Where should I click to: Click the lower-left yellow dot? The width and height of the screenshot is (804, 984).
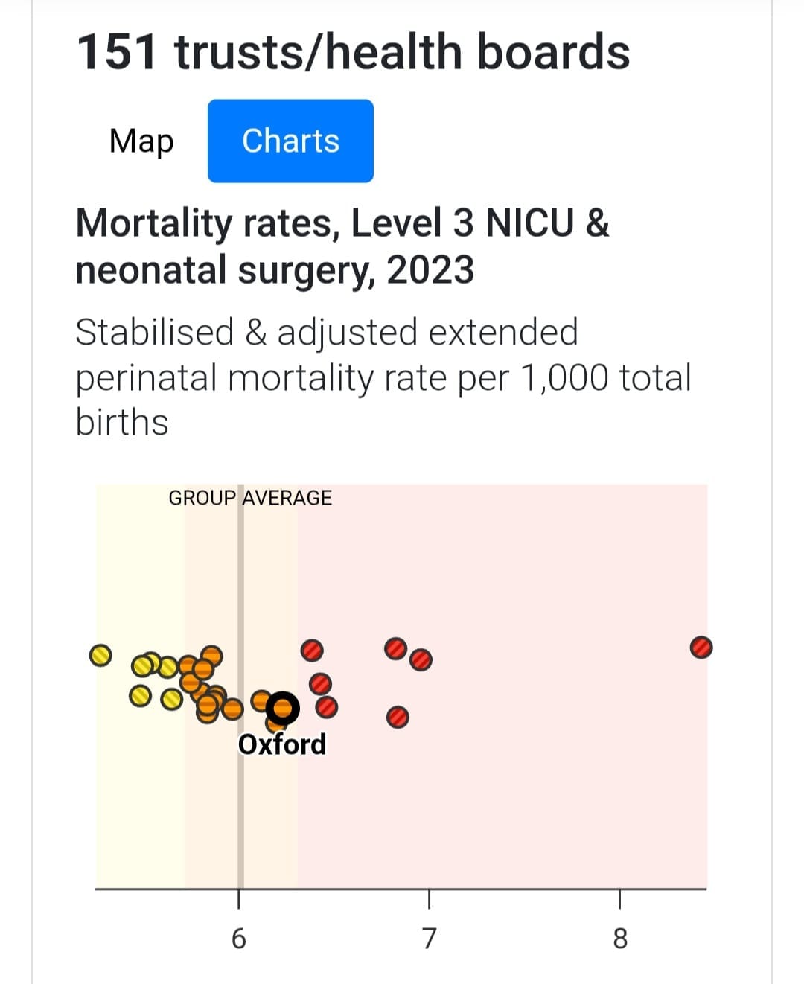(139, 696)
